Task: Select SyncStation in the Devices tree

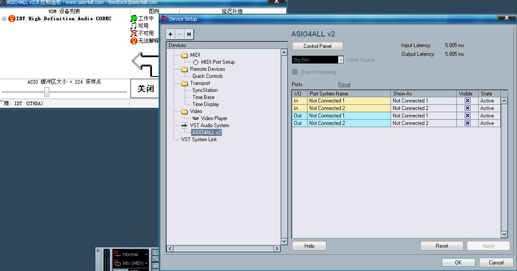Action: tap(205, 90)
